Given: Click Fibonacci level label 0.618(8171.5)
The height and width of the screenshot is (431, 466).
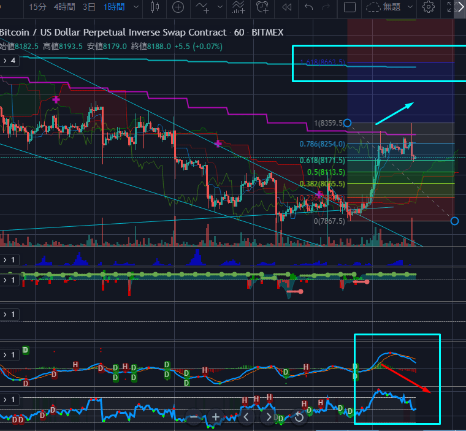Looking at the screenshot, I should 322,161.
